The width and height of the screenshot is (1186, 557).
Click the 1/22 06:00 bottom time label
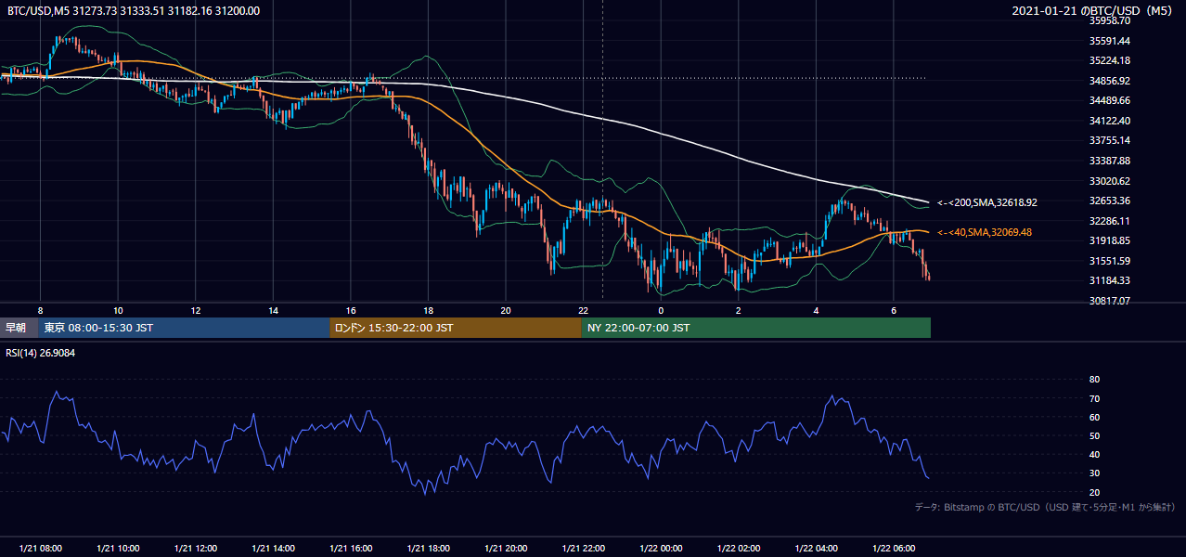pos(894,549)
